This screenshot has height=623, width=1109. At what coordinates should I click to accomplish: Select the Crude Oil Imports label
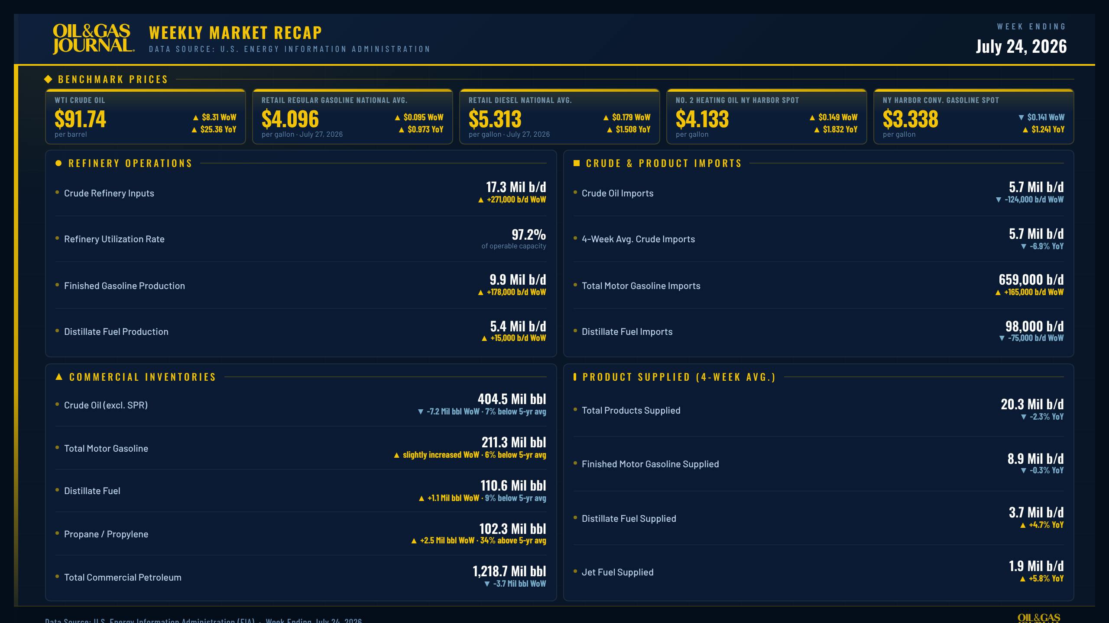617,193
